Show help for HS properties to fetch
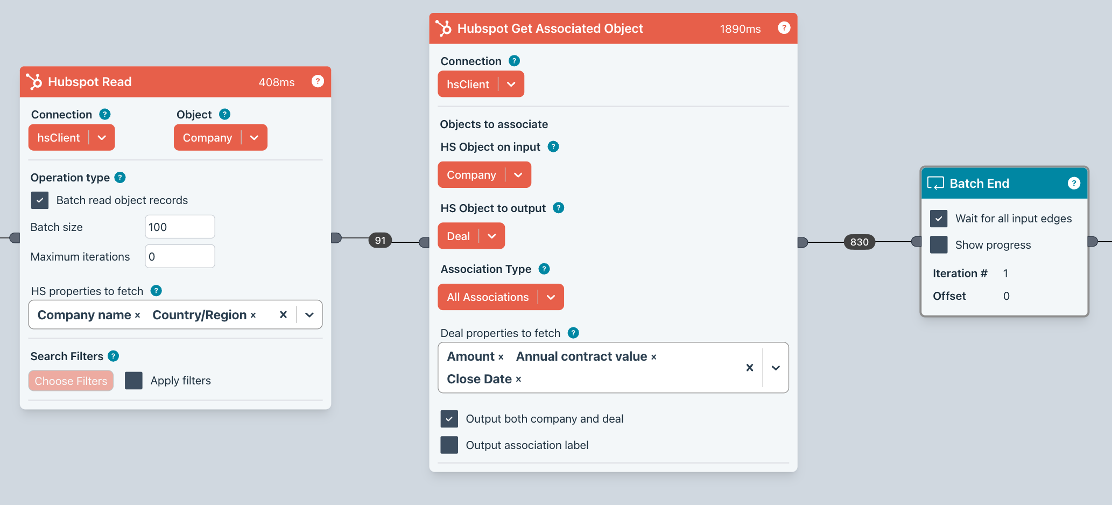The image size is (1112, 505). coord(156,291)
